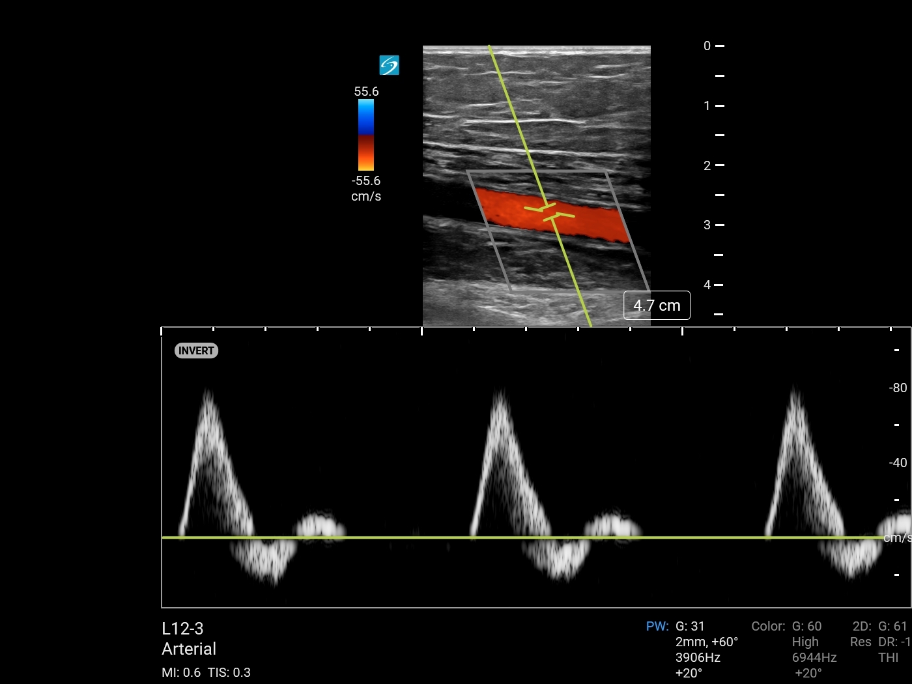The width and height of the screenshot is (912, 684).
Task: Click the yellow sample gate marker in the vessel
Action: [549, 212]
